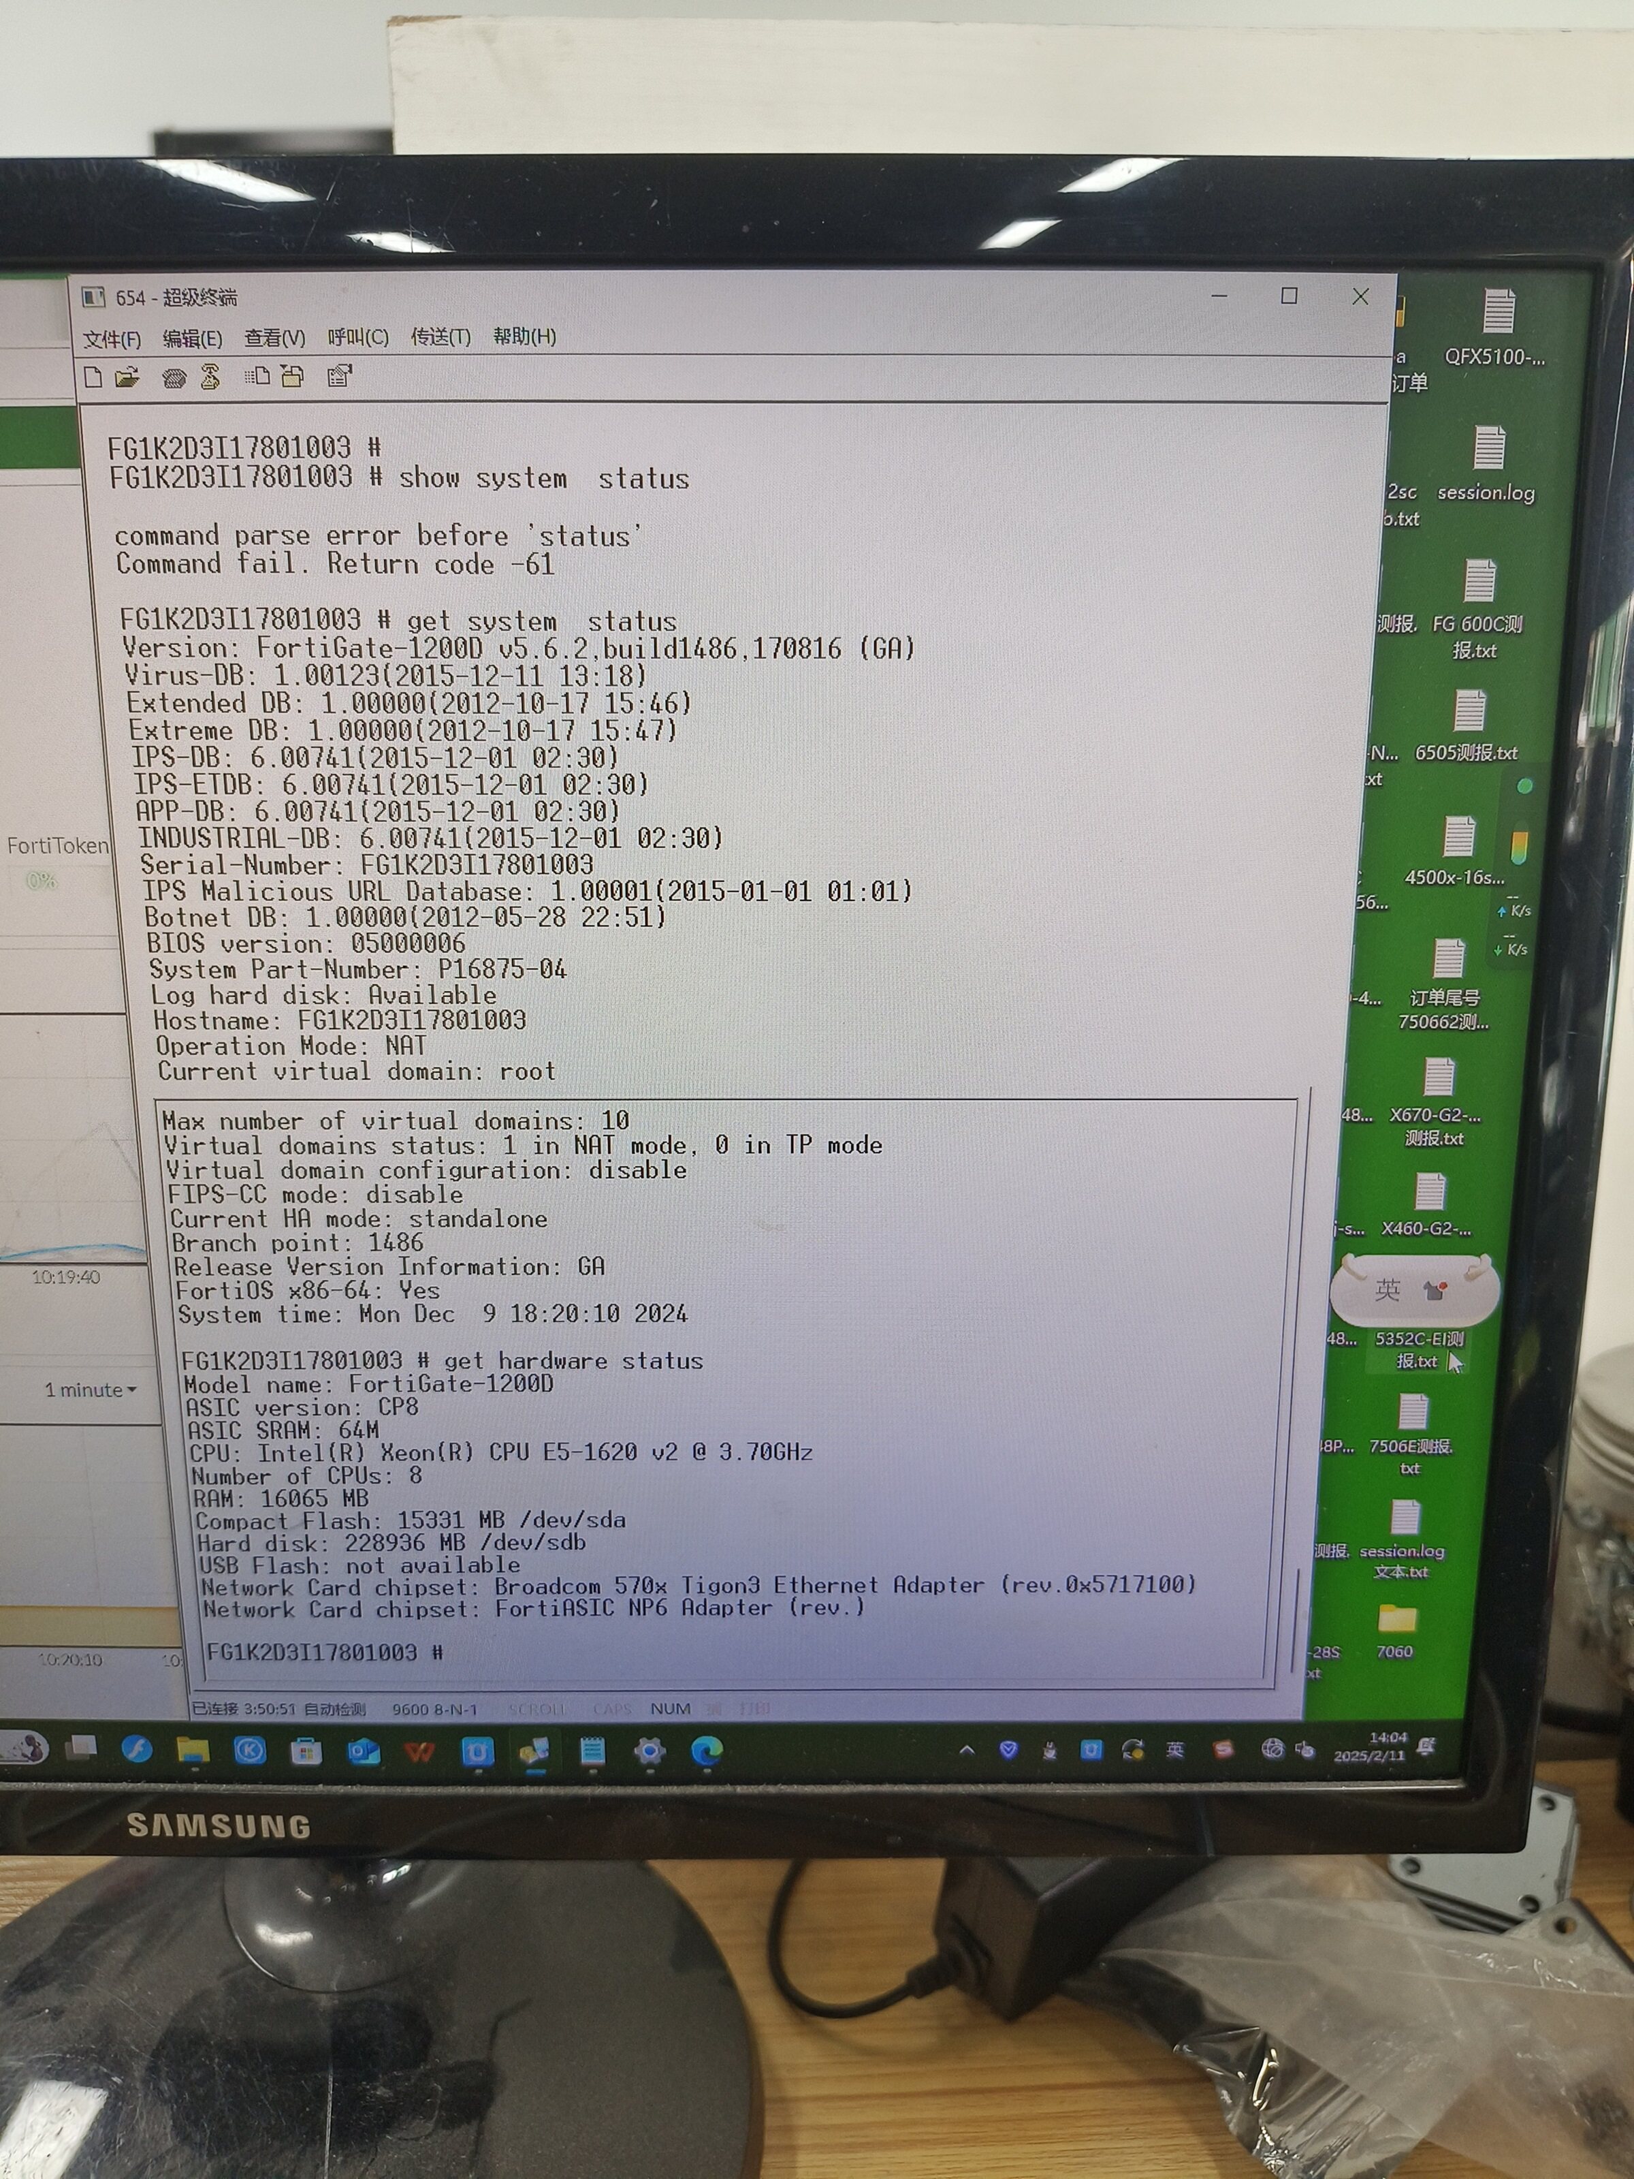1634x2179 pixels.
Task: Open the 呼叫(C) menu
Action: (357, 337)
